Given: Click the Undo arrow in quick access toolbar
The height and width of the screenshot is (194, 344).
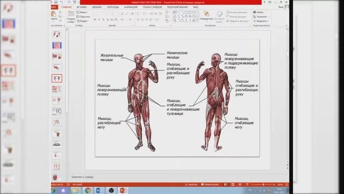Looking at the screenshot, I should coord(62,2).
